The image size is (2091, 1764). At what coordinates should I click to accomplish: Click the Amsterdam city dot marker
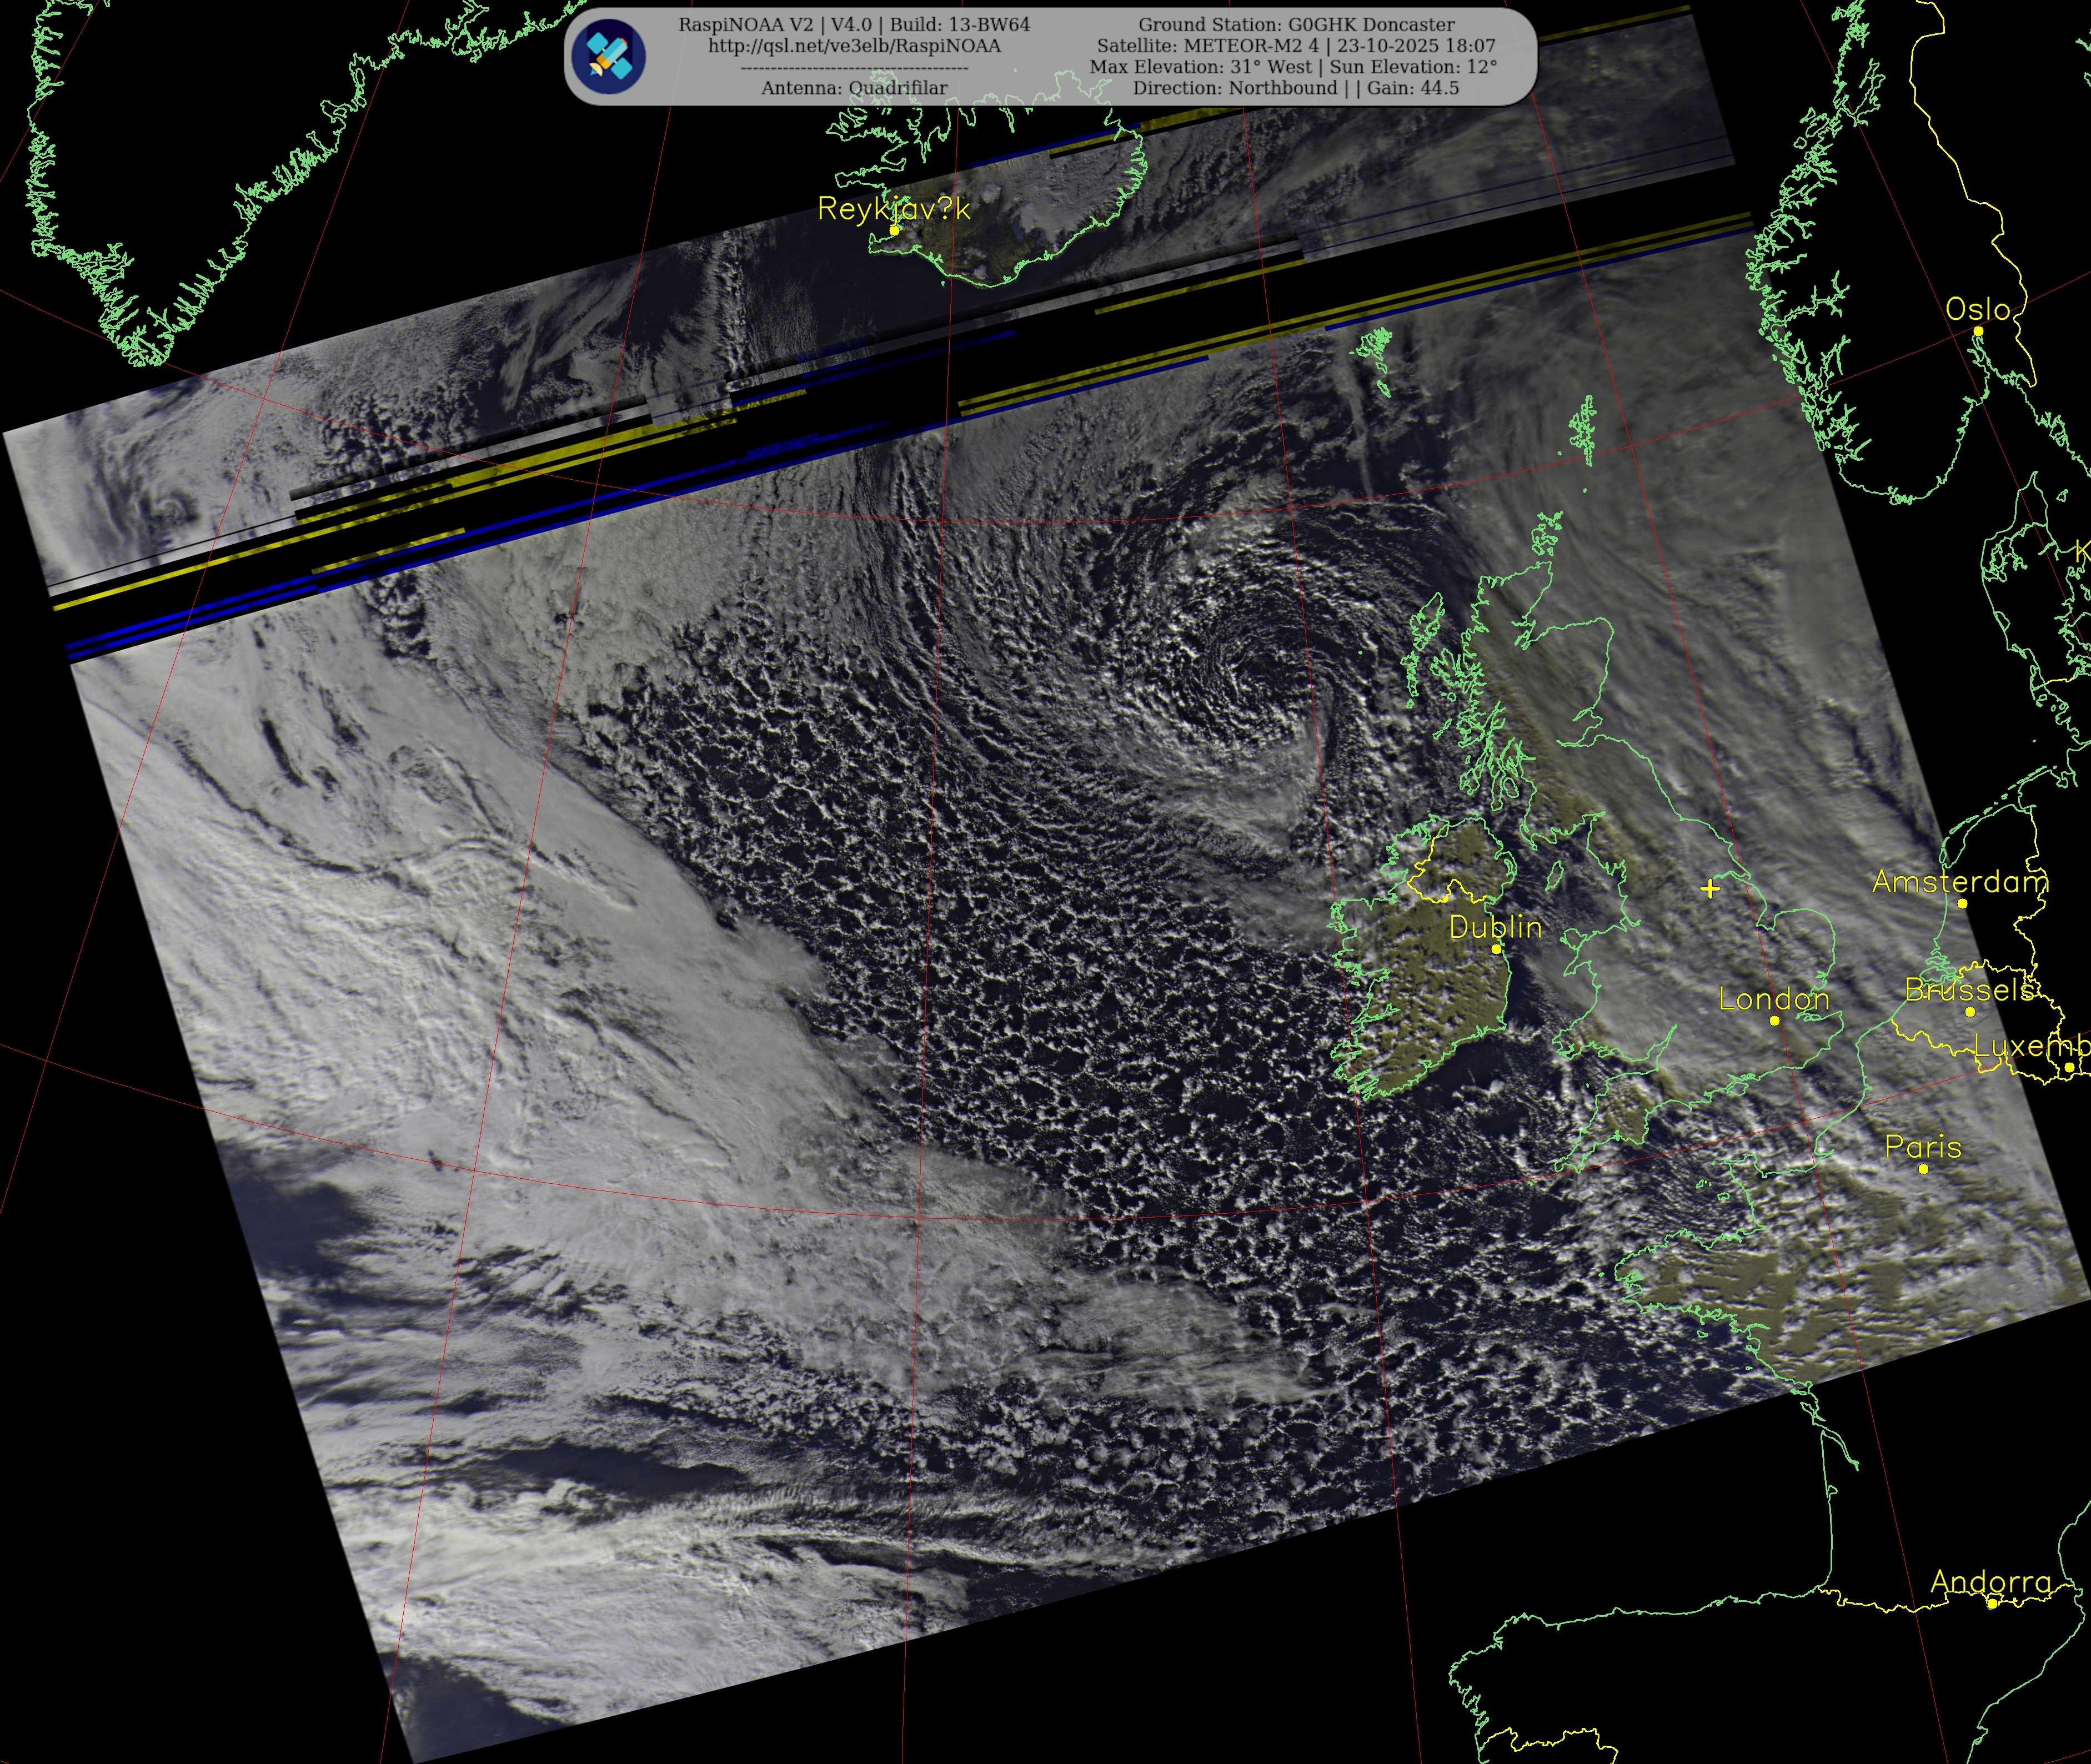point(1962,904)
